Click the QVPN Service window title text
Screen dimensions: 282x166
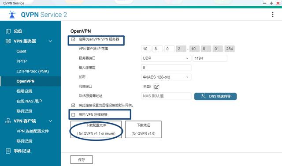click(x=14, y=3)
